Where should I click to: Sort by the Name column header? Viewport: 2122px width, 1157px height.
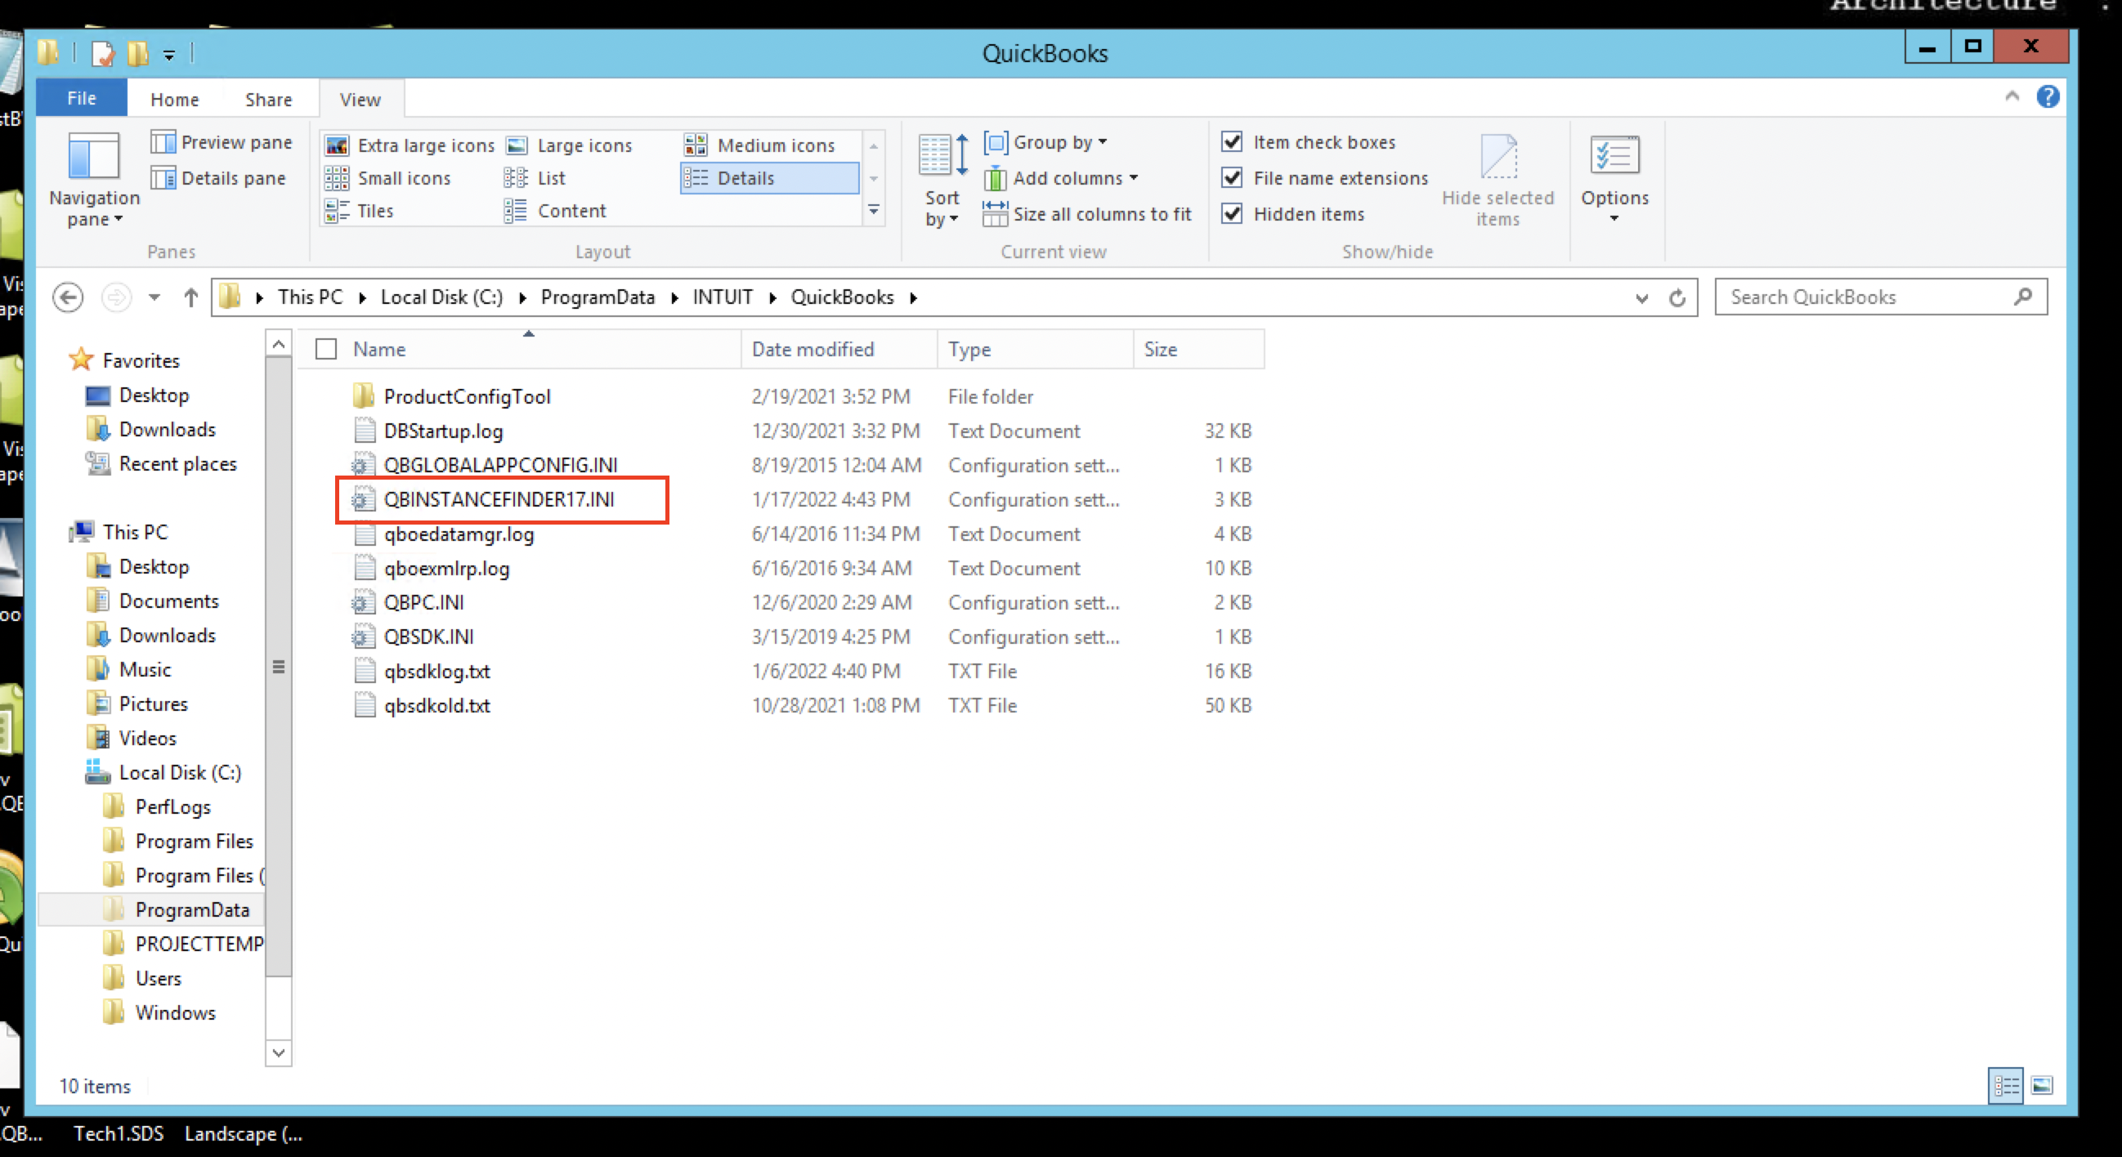tap(527, 349)
